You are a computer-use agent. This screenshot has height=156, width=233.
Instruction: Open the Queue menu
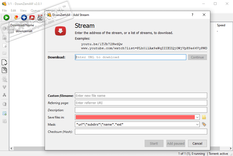point(35,11)
